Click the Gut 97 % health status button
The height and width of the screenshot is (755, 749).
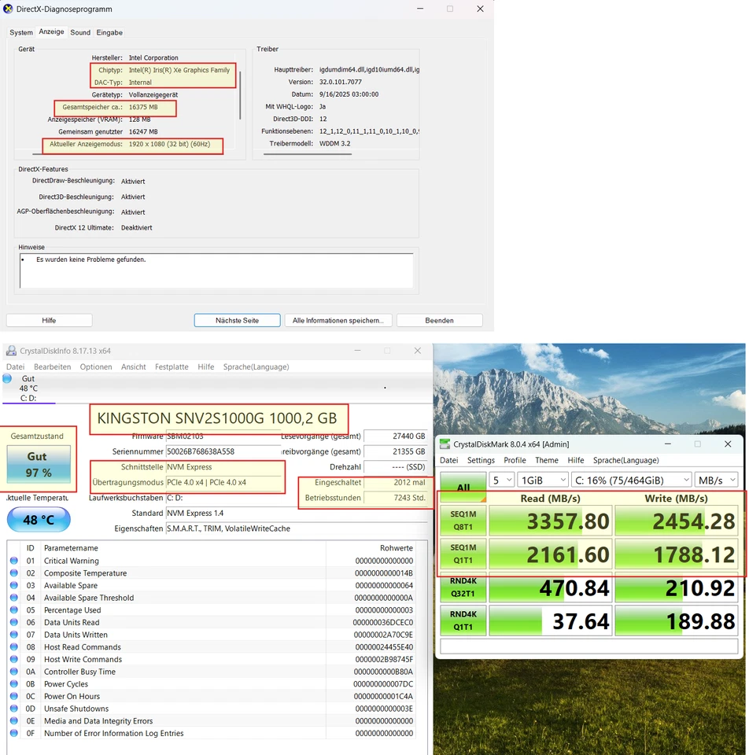pyautogui.click(x=39, y=464)
